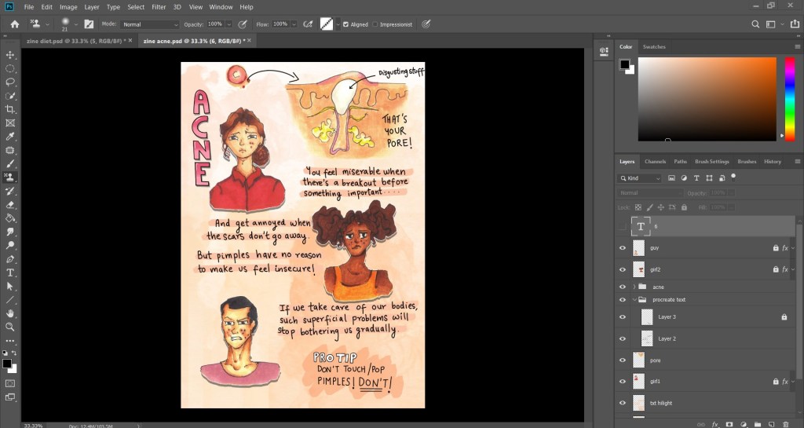Select the Hand tool
The height and width of the screenshot is (428, 804).
pyautogui.click(x=10, y=313)
